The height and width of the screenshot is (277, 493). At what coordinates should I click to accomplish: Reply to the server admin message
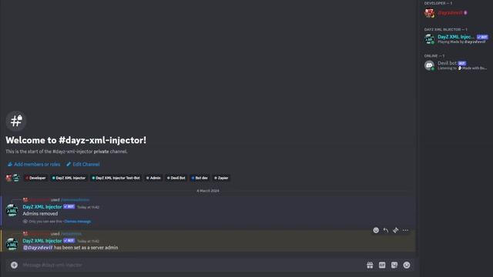click(x=386, y=230)
